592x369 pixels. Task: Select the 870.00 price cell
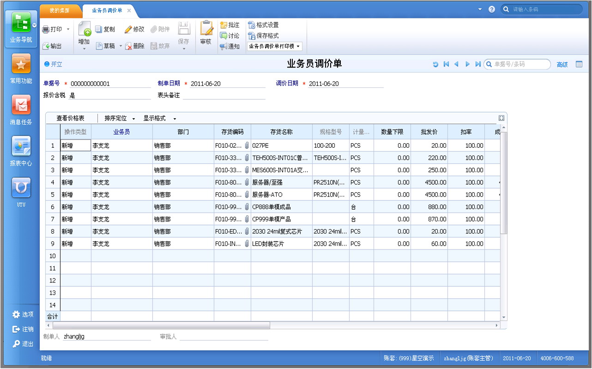pos(429,219)
